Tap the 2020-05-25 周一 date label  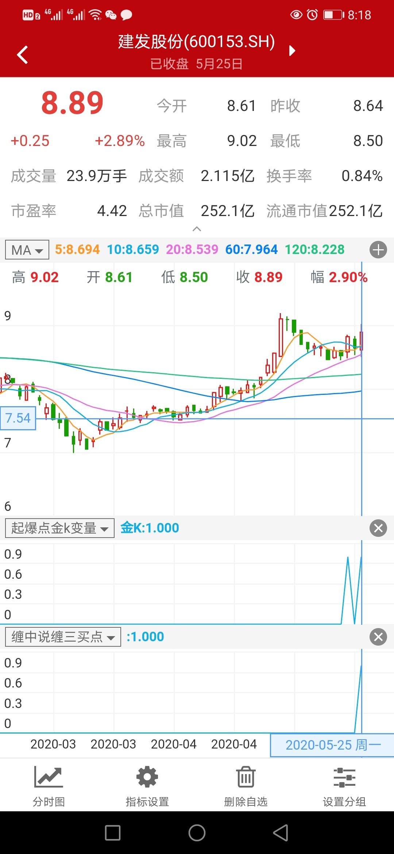point(332,745)
